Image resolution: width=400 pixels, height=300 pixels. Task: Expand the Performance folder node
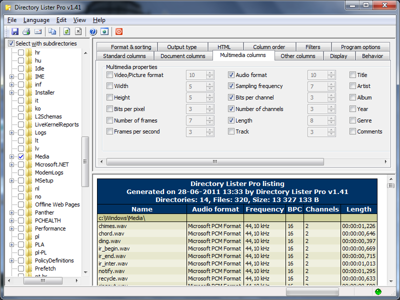(x=11, y=228)
